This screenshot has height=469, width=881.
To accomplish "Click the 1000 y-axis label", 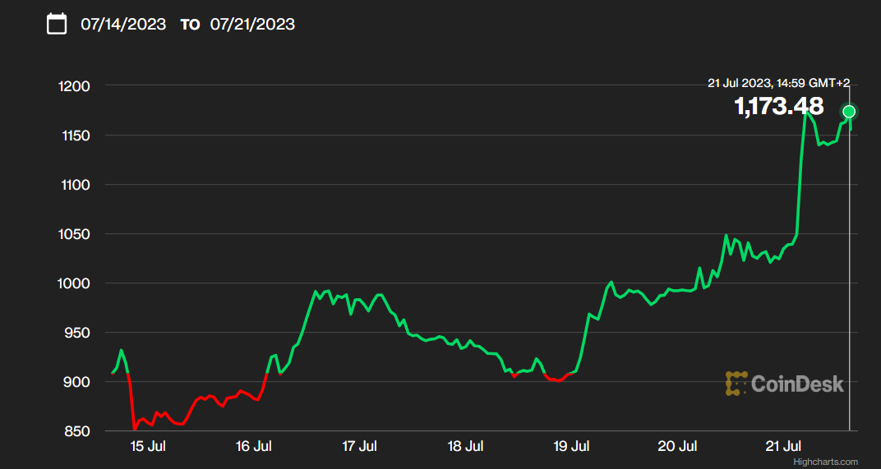I will (74, 283).
